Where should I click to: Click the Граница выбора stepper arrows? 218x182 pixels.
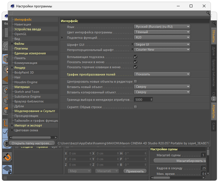[152, 100]
